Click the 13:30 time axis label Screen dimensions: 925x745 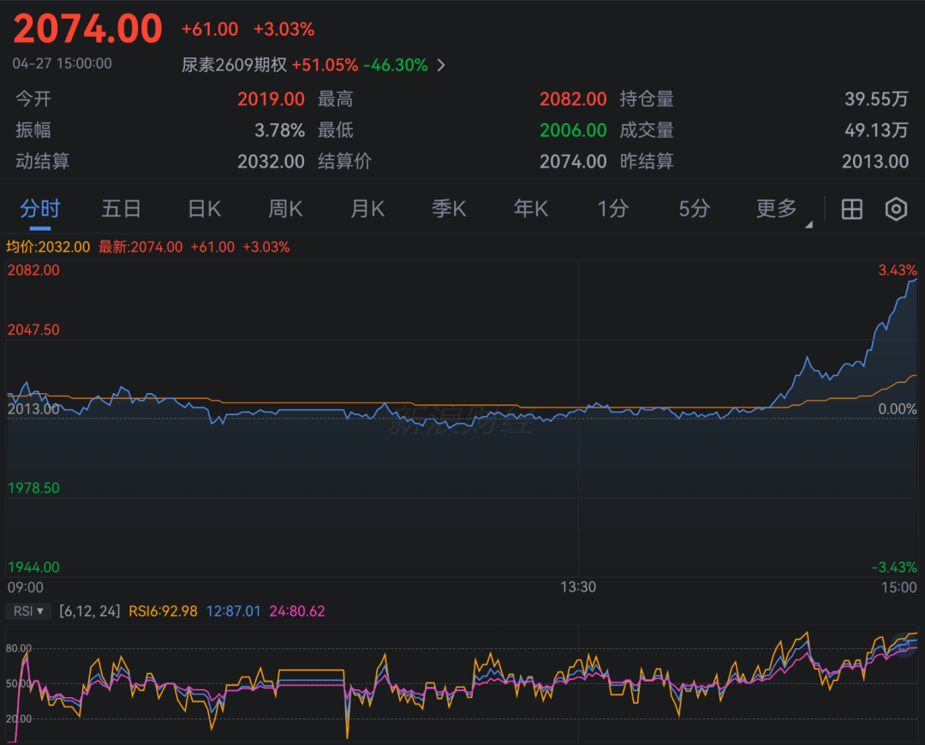pos(578,587)
